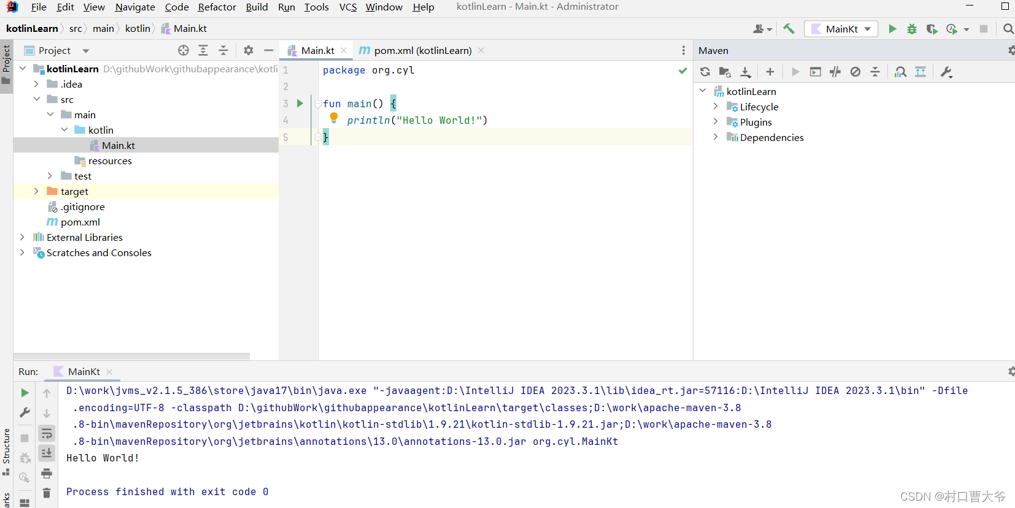Click the project tree horizontal scrollbar

coord(131,356)
